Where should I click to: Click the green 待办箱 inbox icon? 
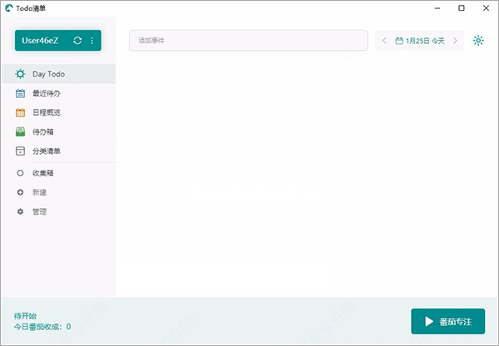click(20, 131)
